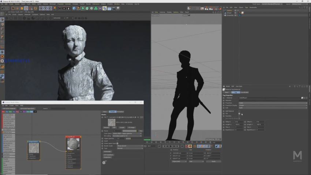Enable the Add Material checkbox
This screenshot has height=175, width=311.
(239, 111)
